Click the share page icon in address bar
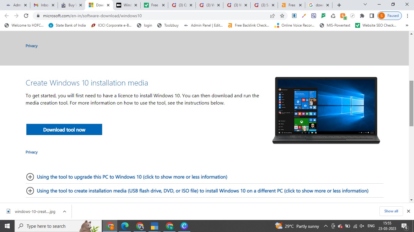Screen dimensions: 414x232 [x=272, y=16]
